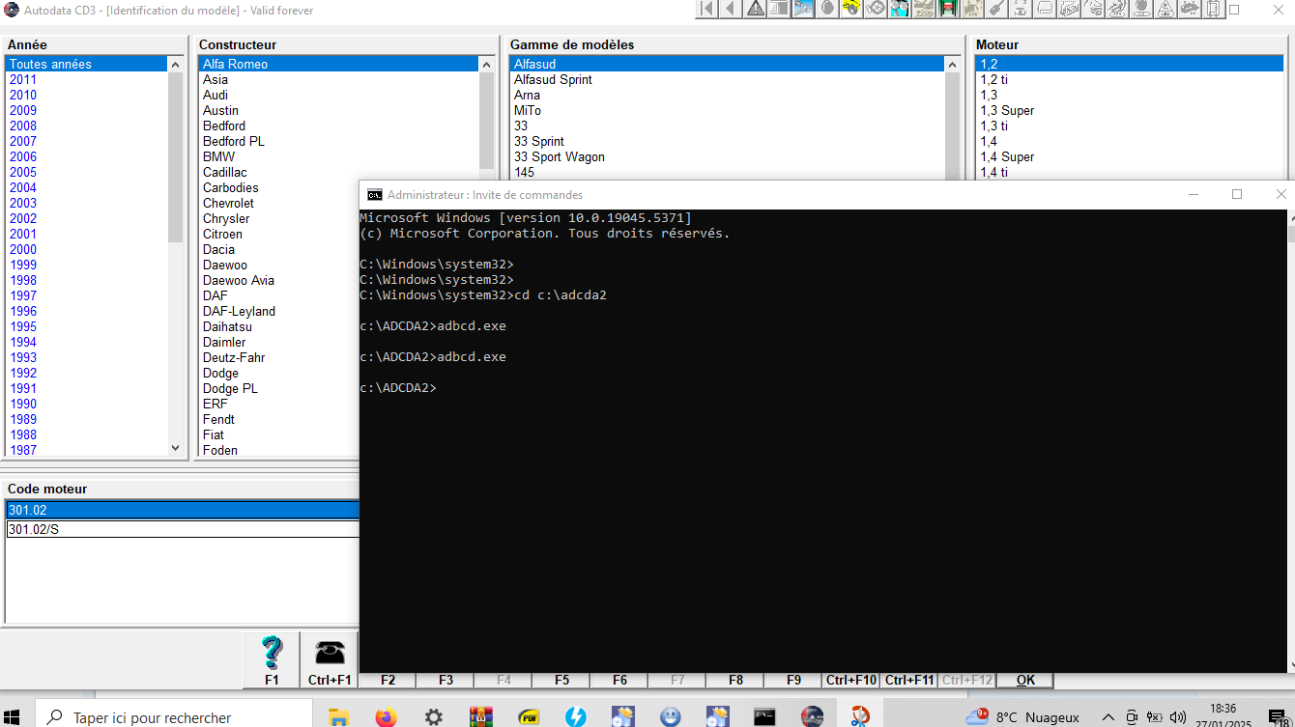Click the yellow highlighted toolbar icon
The image size is (1295, 727).
pyautogui.click(x=851, y=9)
